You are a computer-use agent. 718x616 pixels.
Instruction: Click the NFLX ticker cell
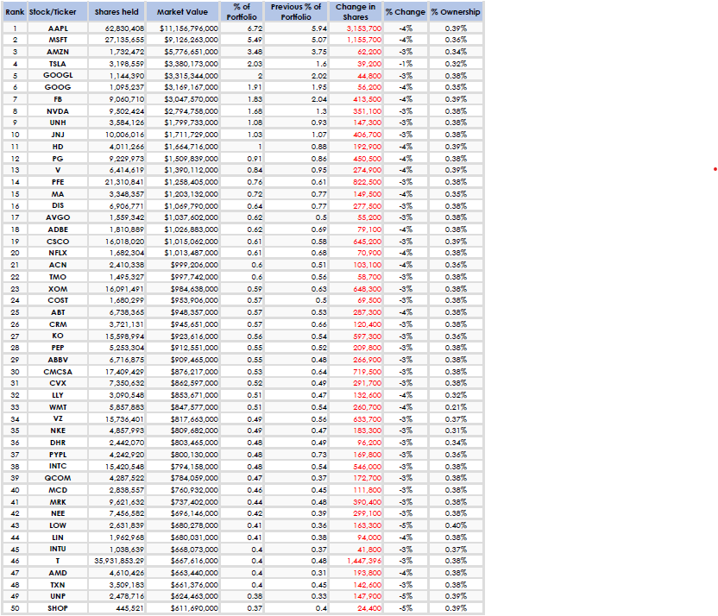(x=58, y=253)
